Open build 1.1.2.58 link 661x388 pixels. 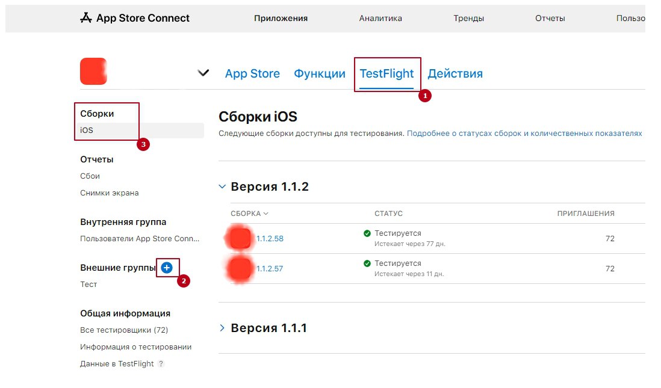tap(270, 238)
